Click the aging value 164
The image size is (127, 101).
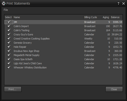(x=108, y=30)
